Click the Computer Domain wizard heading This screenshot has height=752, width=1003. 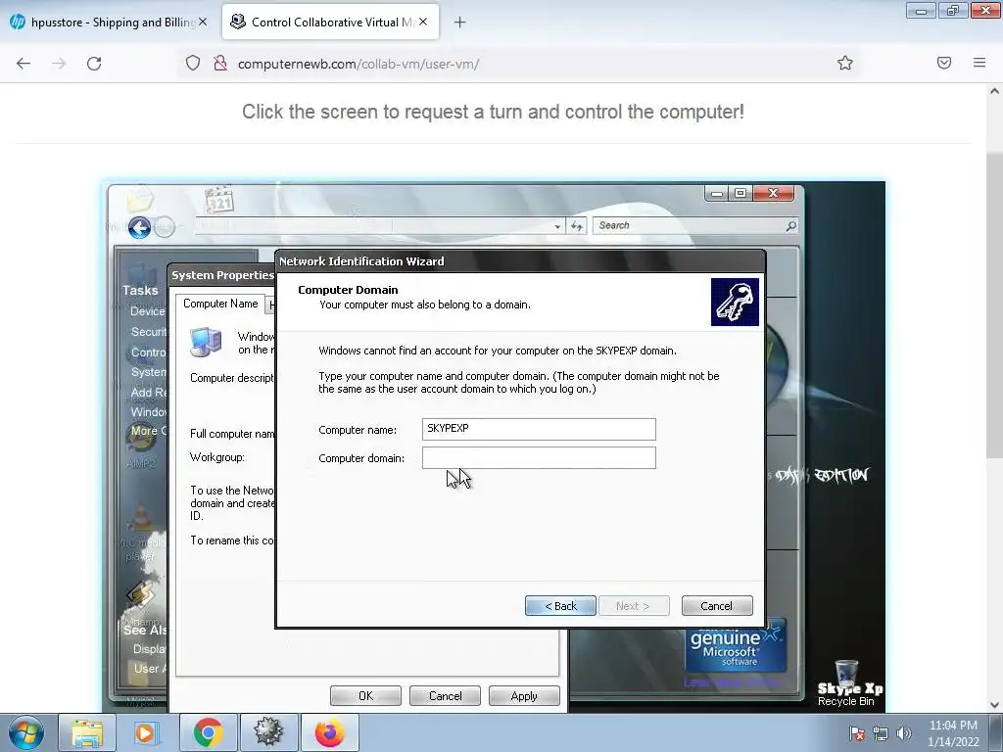[x=348, y=290]
